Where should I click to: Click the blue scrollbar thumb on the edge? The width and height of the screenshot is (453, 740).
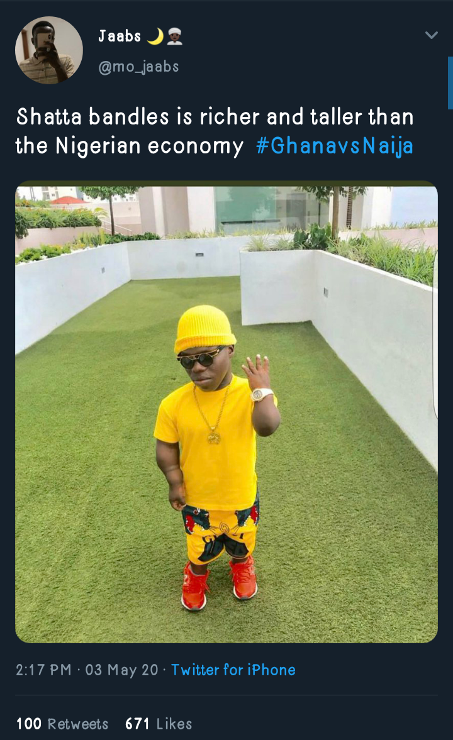pos(450,83)
